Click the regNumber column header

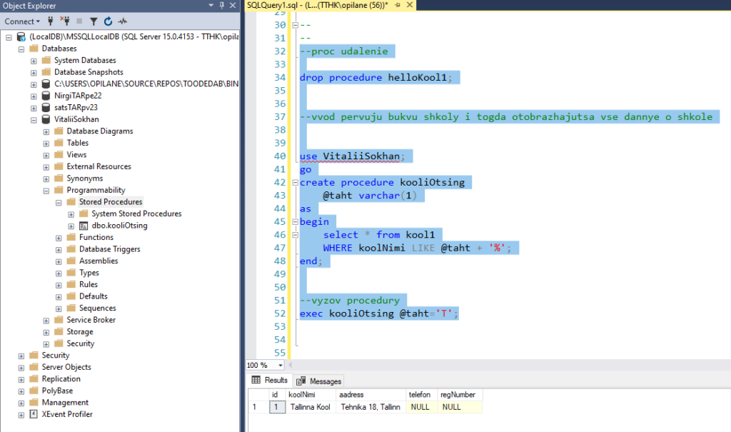pyautogui.click(x=459, y=395)
